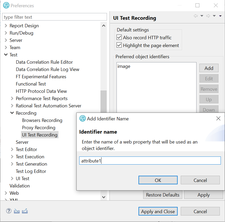The height and width of the screenshot is (222, 225).
Task: Open export preferences icon at bottom left
Action: tap(25, 211)
